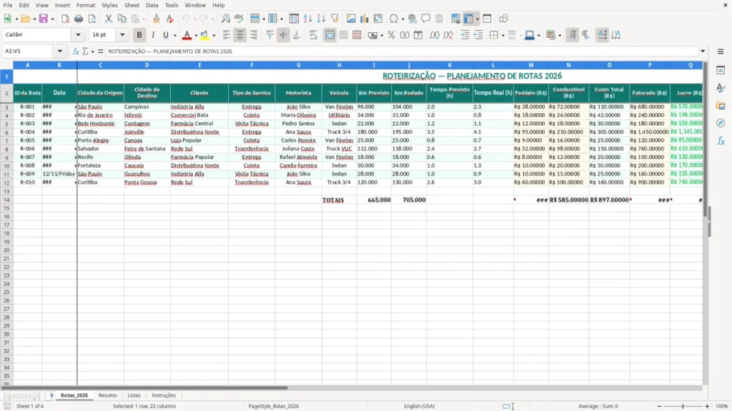
Task: Open the Format menu
Action: pyautogui.click(x=86, y=5)
